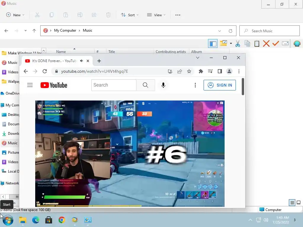The image size is (303, 227).
Task: Open a new Chrome tab
Action: coord(99,61)
